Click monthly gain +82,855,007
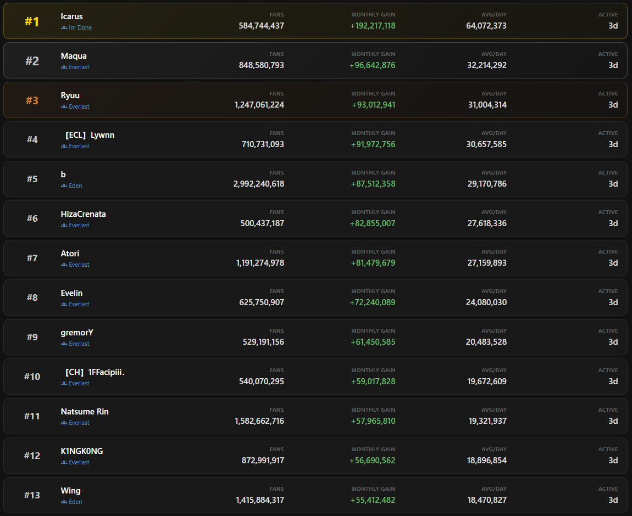This screenshot has width=632, height=516. 373,223
